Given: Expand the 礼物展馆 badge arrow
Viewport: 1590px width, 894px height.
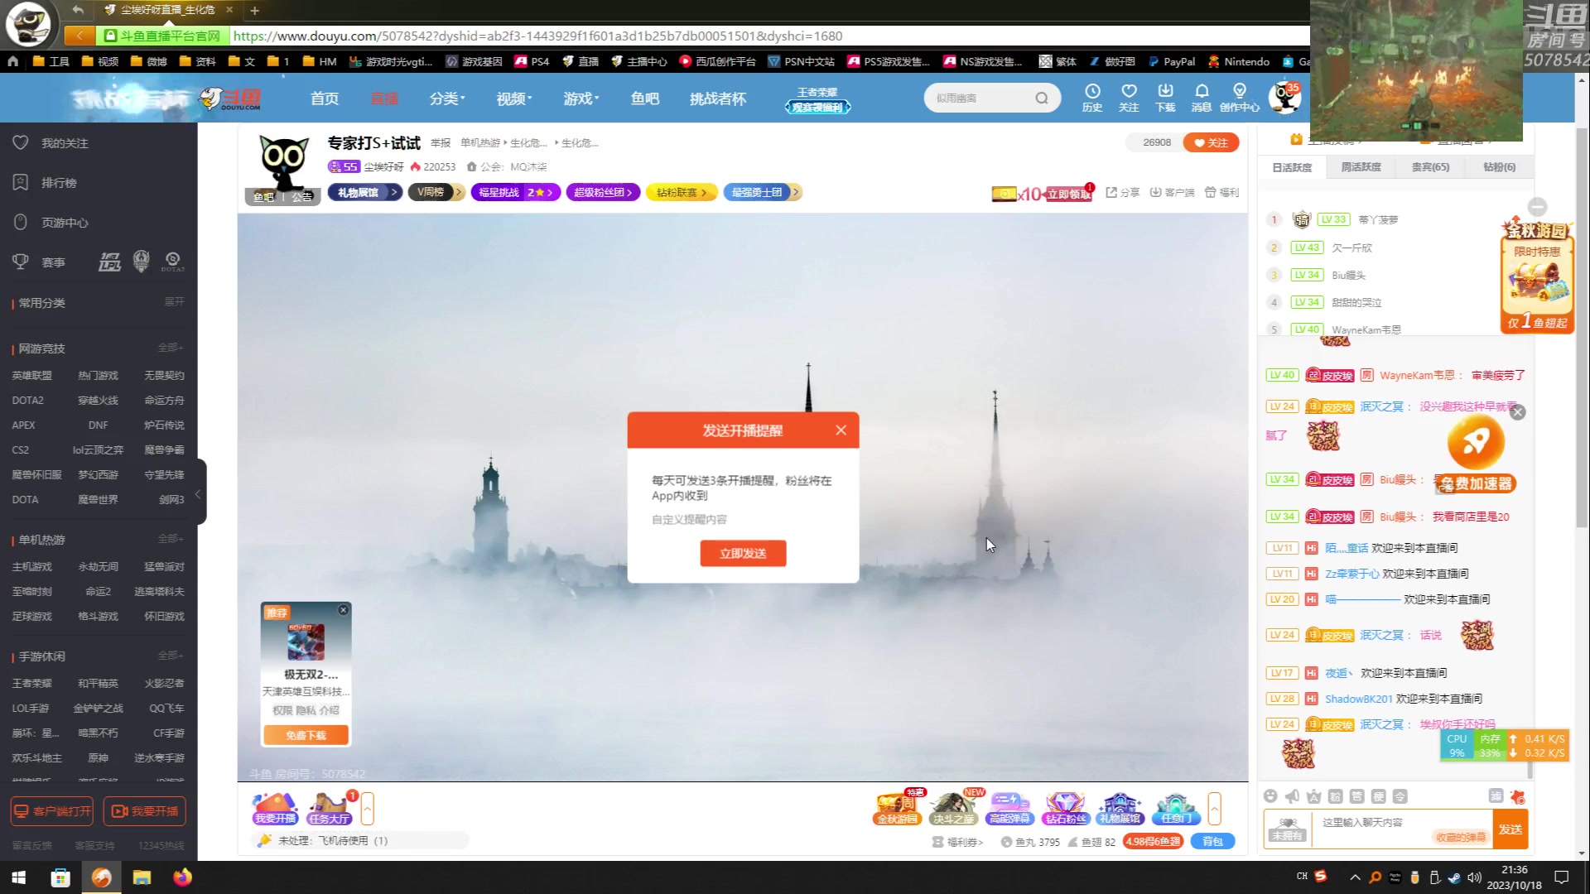Looking at the screenshot, I should pyautogui.click(x=395, y=192).
